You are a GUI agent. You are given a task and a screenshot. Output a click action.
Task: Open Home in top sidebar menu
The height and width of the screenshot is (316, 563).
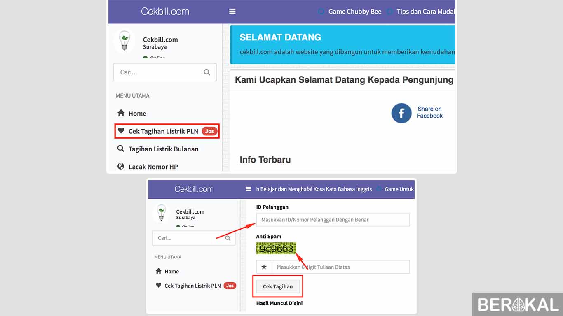137,114
